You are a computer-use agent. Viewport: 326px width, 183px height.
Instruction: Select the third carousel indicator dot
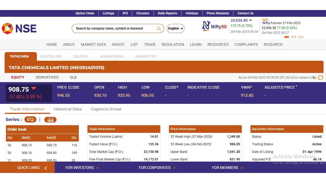click(301, 37)
